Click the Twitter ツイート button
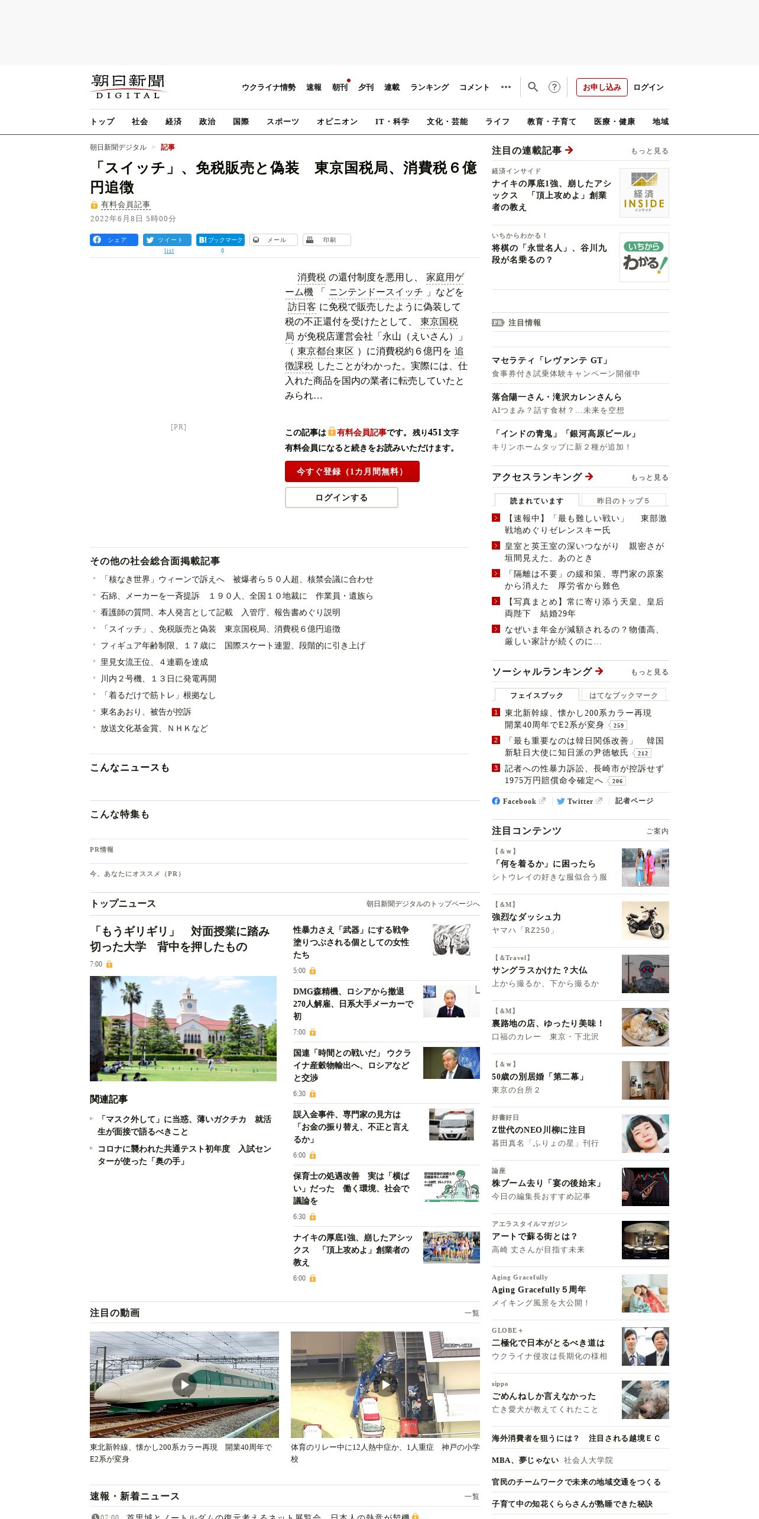Viewport: 759px width, 1519px height. click(x=167, y=240)
